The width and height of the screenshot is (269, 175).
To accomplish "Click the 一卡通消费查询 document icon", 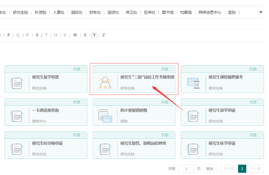I will click(17, 116).
